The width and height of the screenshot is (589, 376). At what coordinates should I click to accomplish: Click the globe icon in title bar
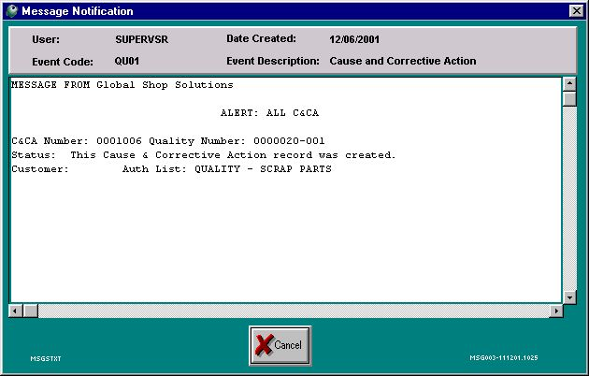[x=12, y=11]
